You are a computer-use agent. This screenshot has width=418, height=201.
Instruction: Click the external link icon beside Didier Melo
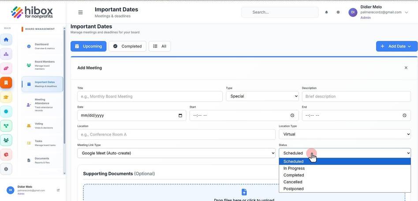pyautogui.click(x=58, y=190)
